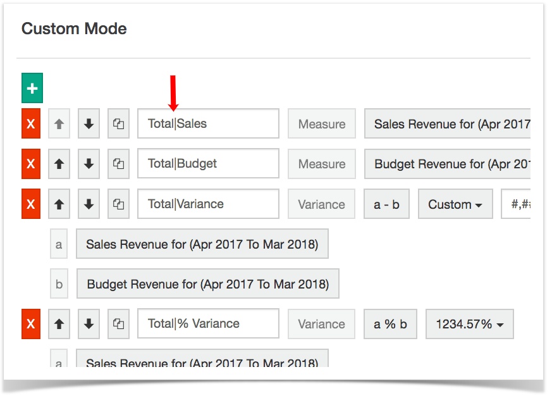Open Sales Revenue selector in Total|Sales row
Screen dimensions: 552x398
click(x=448, y=123)
